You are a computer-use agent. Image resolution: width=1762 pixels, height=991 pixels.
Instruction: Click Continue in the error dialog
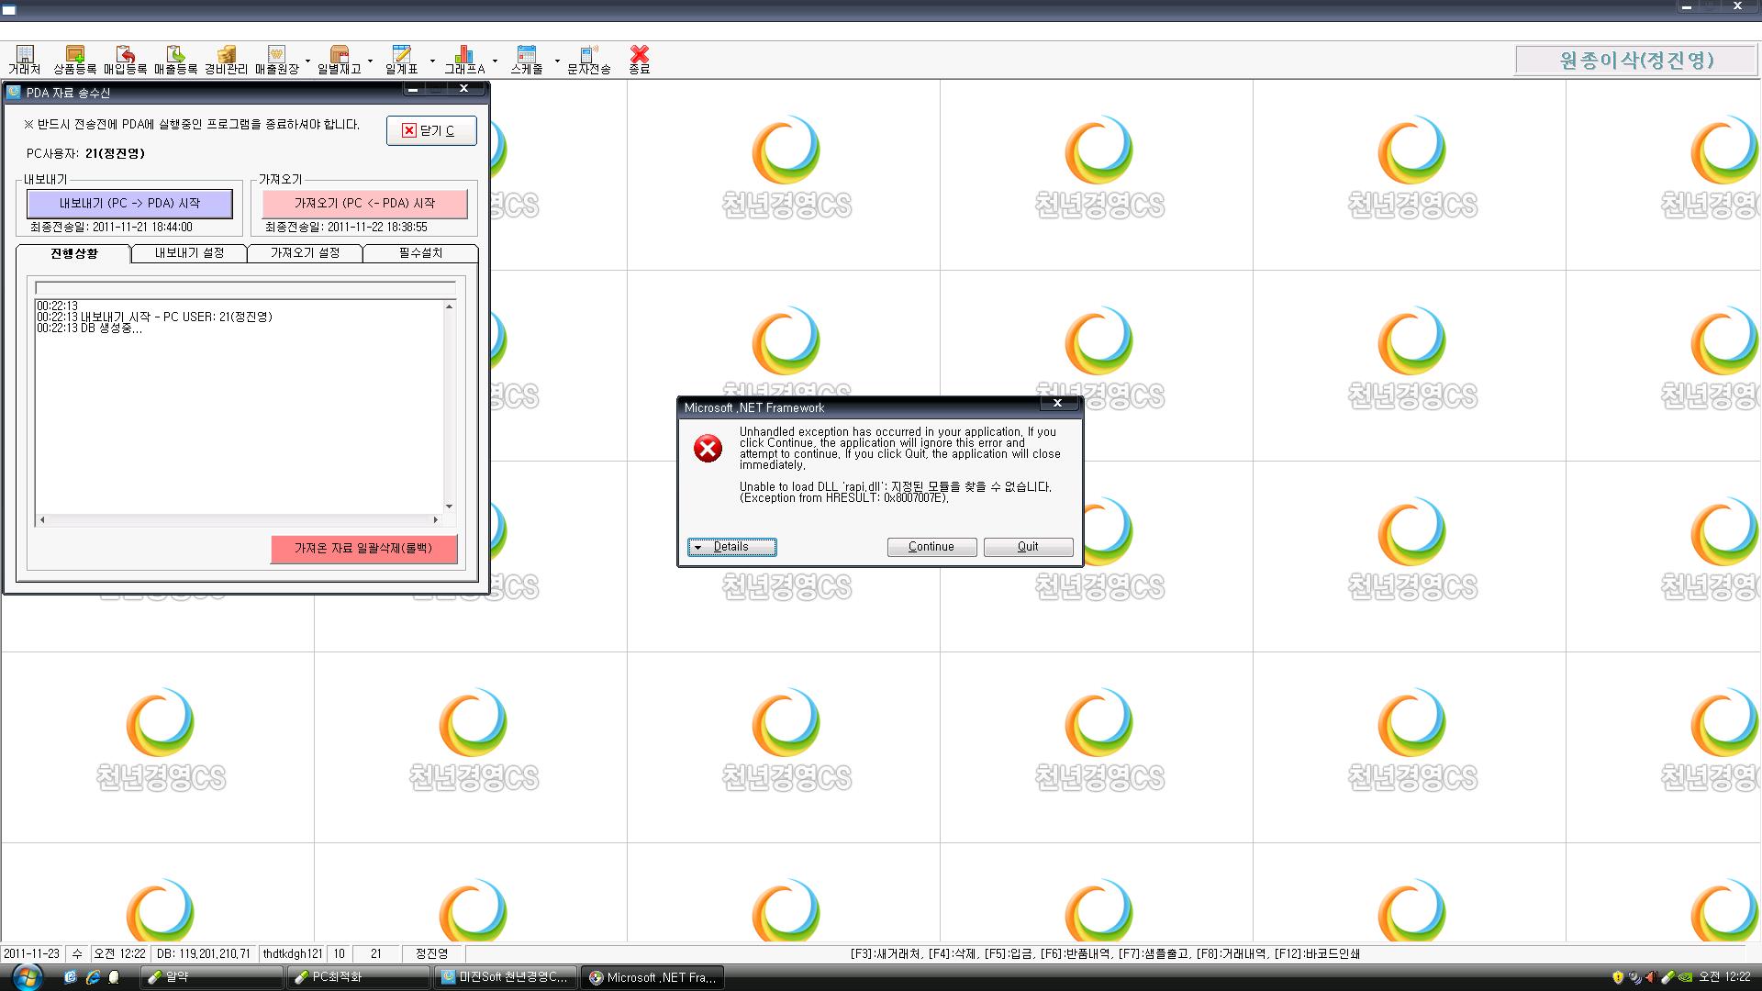click(x=931, y=547)
